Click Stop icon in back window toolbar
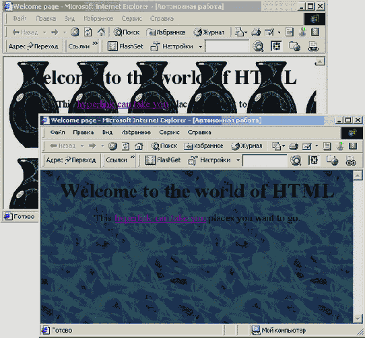Image resolution: width=365 pixels, height=338 pixels. pyautogui.click(x=75, y=32)
